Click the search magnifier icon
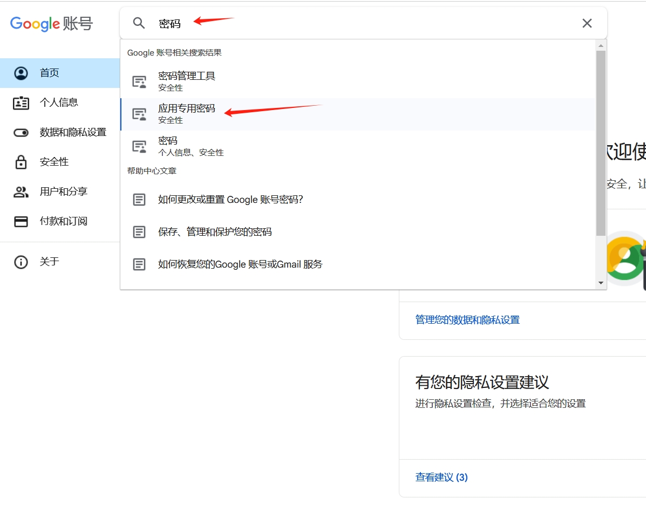The image size is (646, 512). [x=139, y=23]
